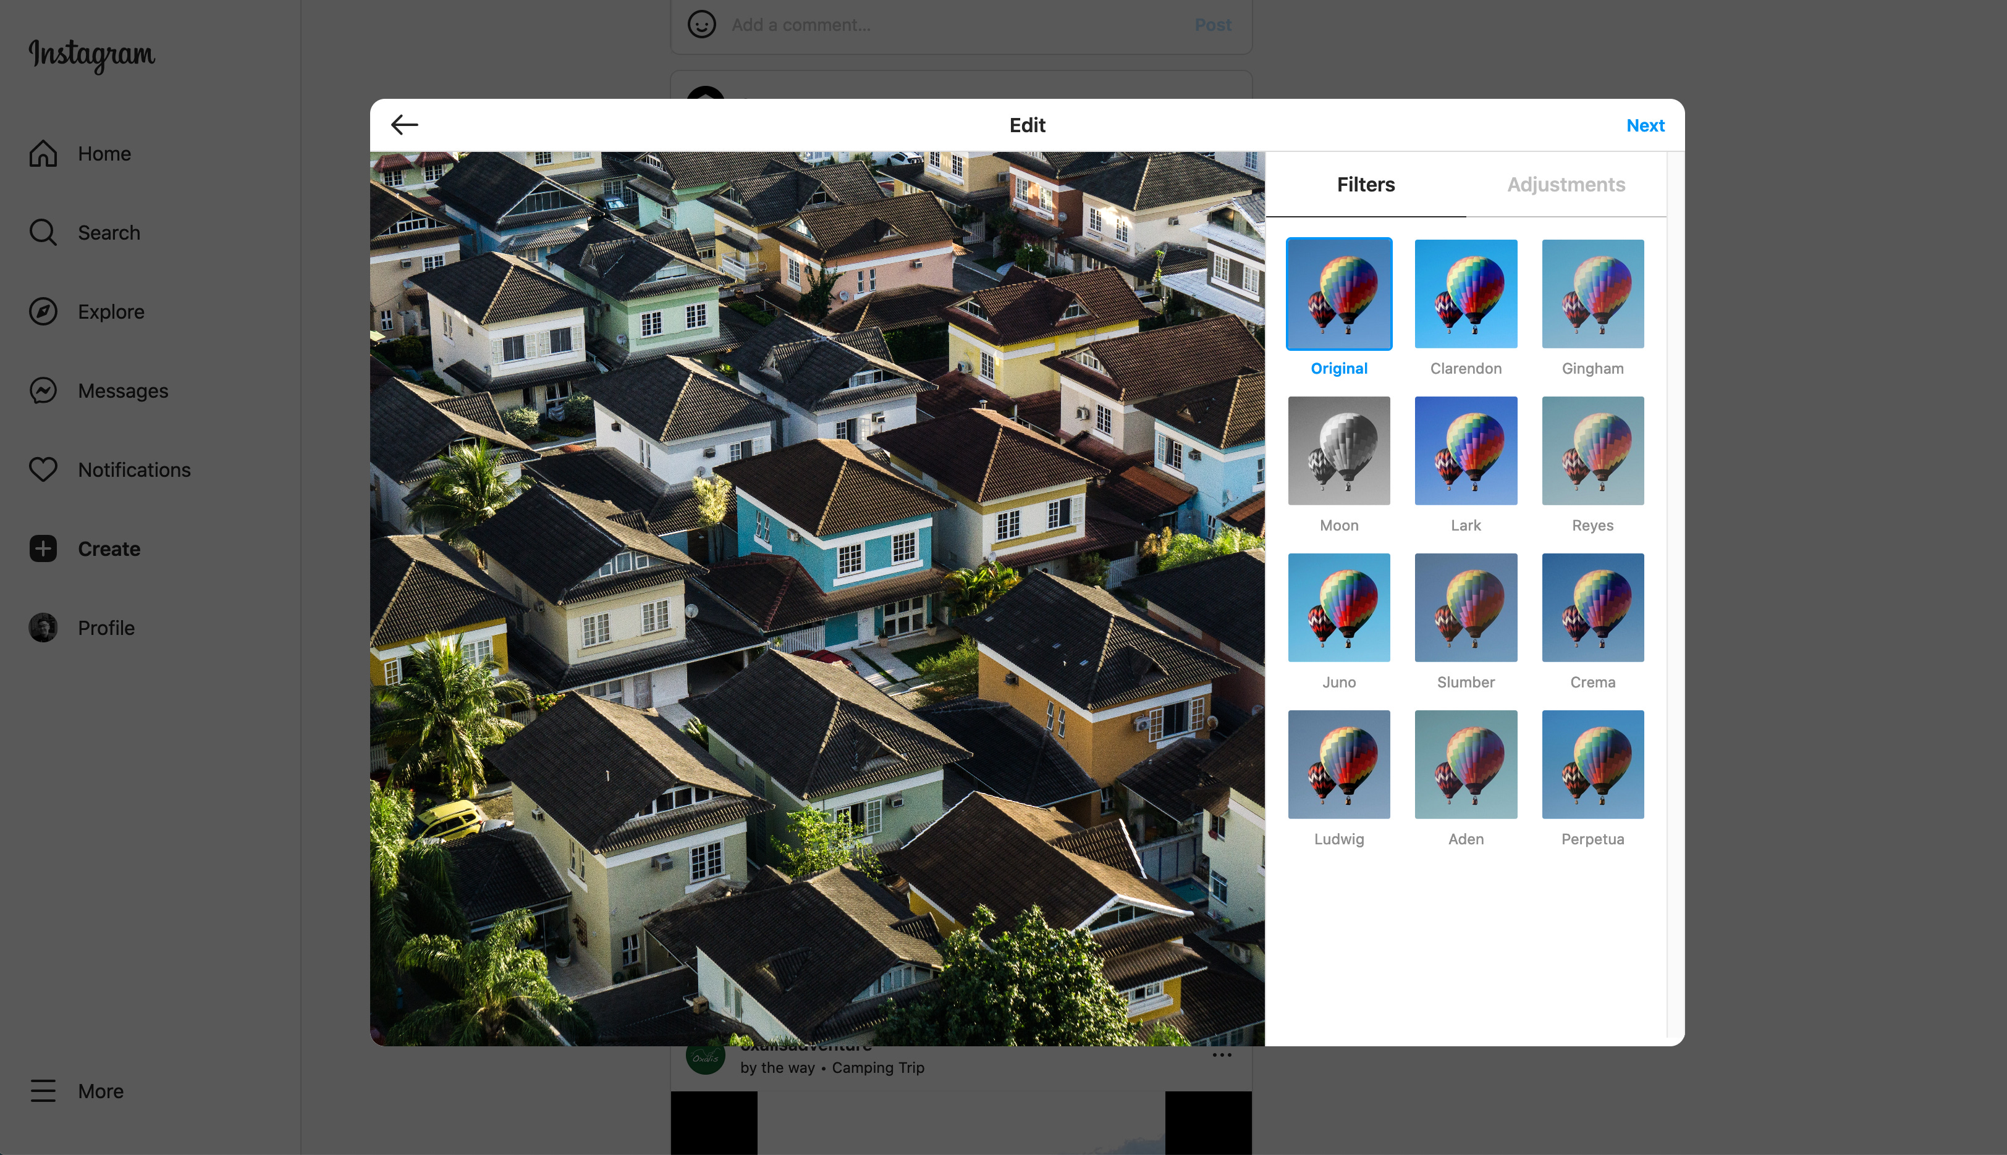Screen dimensions: 2007x1155
Task: Click the emoji smiley icon in comment box
Action: (701, 25)
